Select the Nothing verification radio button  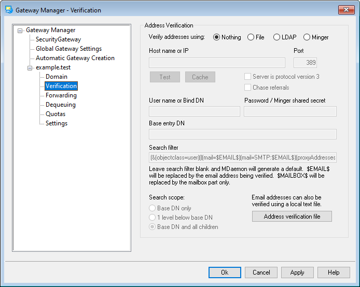pyautogui.click(x=217, y=37)
